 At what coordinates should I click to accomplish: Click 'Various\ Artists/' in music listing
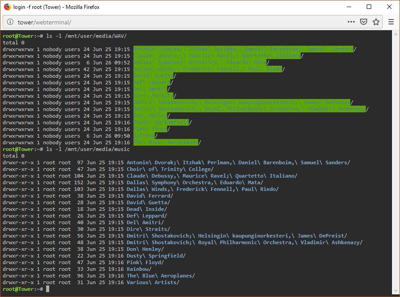coord(153,282)
